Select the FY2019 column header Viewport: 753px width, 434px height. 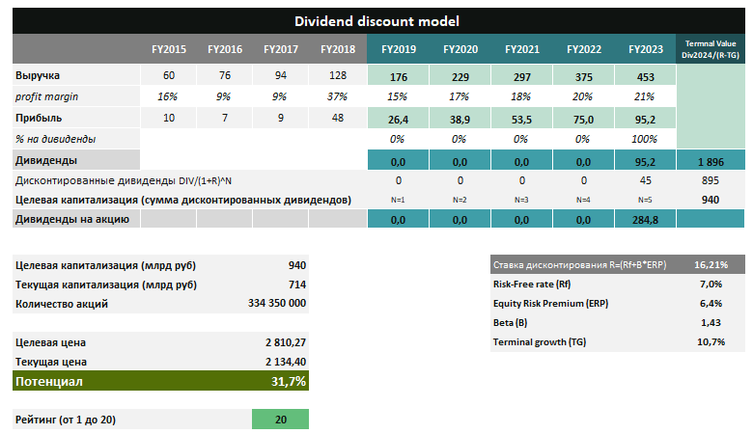pyautogui.click(x=398, y=49)
